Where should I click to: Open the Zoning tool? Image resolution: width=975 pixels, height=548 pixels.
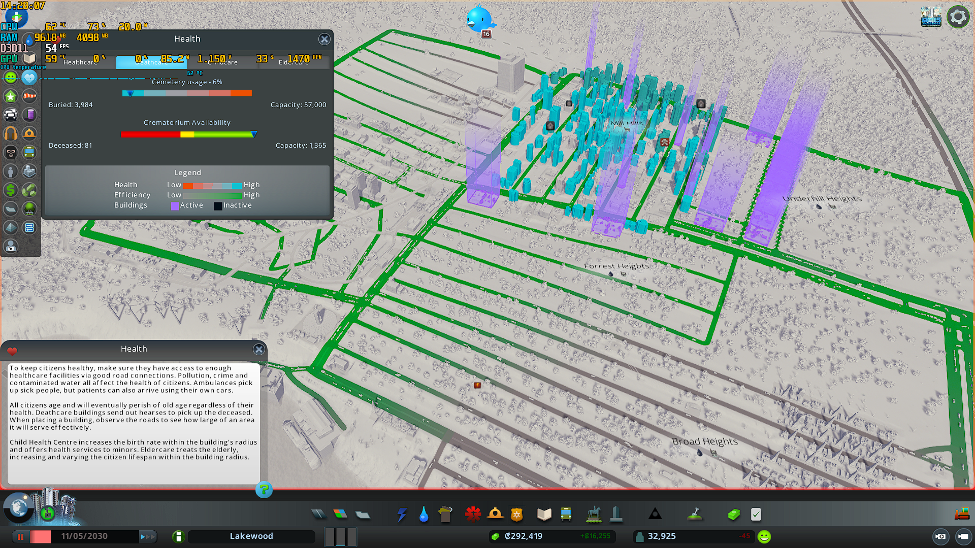(340, 515)
